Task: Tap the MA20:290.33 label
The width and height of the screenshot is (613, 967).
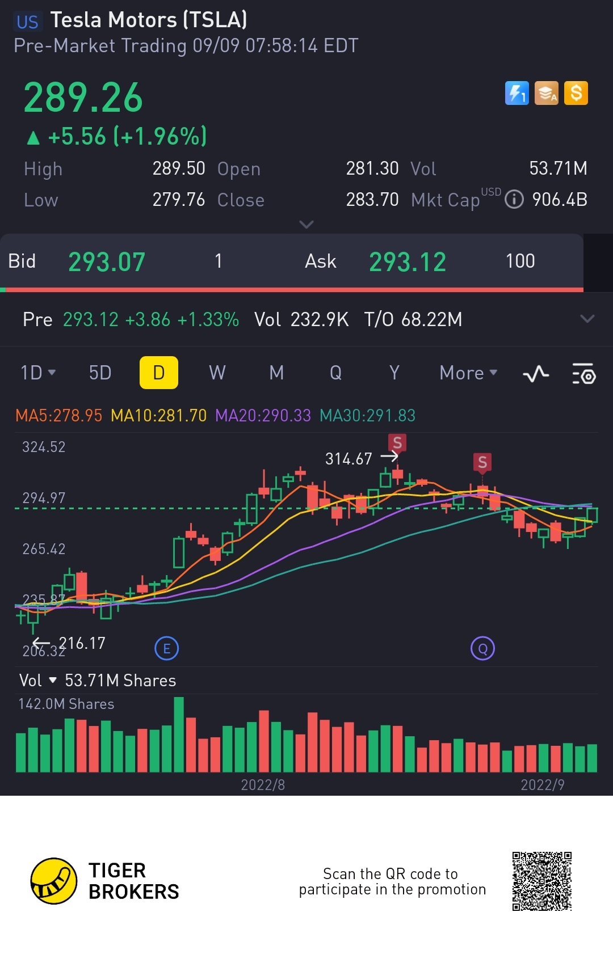Action: (263, 416)
